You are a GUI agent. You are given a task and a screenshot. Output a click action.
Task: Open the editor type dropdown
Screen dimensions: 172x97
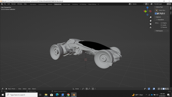click(3, 89)
